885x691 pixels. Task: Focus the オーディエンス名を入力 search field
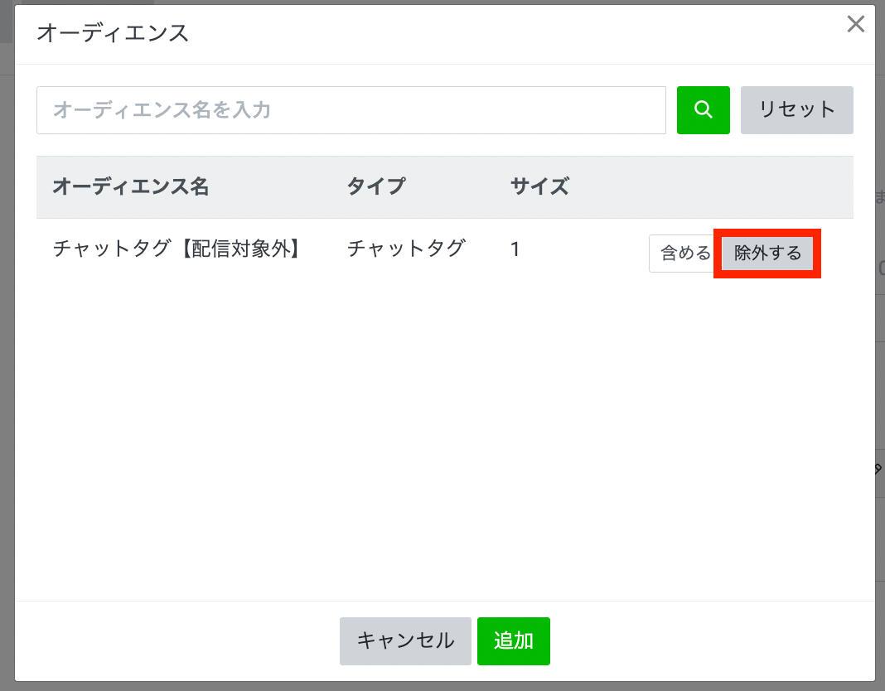coord(351,110)
